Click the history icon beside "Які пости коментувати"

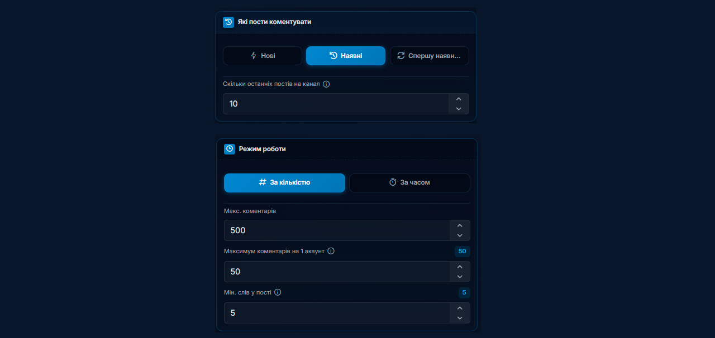click(x=228, y=22)
